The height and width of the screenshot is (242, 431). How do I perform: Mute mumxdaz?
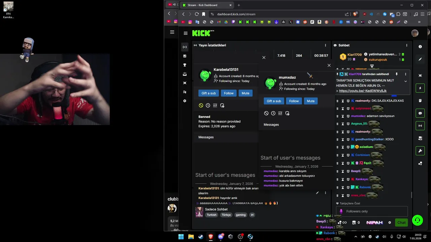click(311, 101)
